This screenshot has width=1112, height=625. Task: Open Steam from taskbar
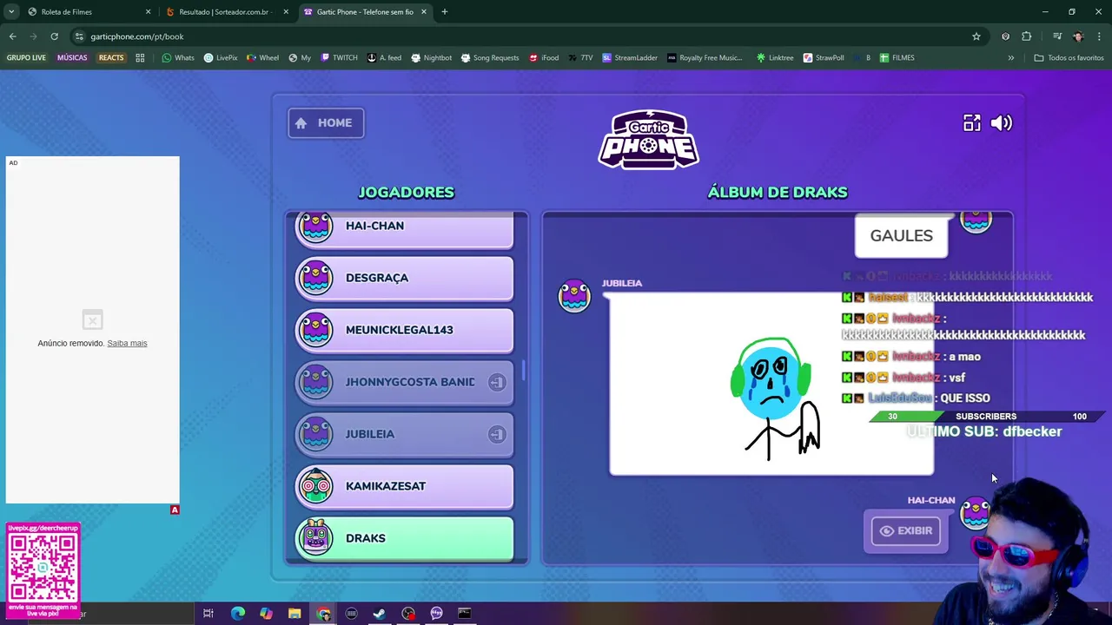point(380,614)
